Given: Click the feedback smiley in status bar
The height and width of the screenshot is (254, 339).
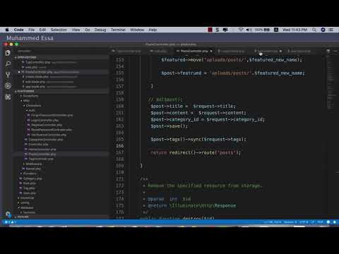Looking at the screenshot, I should 328,222.
